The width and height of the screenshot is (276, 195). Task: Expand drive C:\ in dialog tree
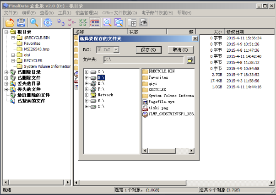tap(87, 72)
